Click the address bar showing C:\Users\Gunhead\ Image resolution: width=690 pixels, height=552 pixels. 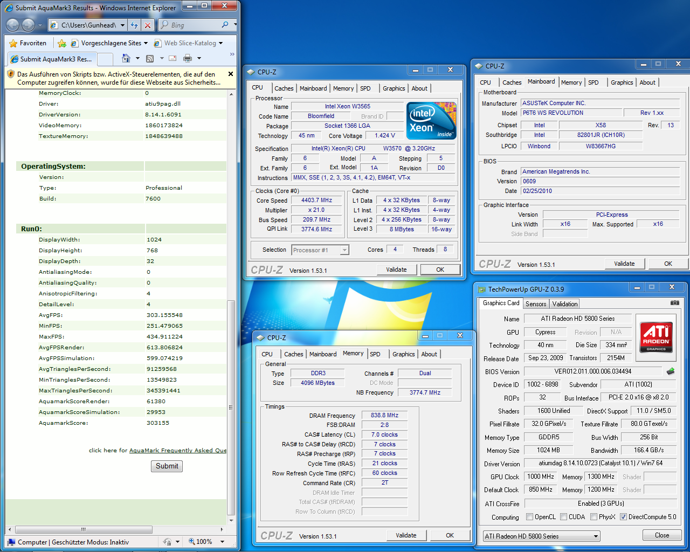tap(88, 25)
